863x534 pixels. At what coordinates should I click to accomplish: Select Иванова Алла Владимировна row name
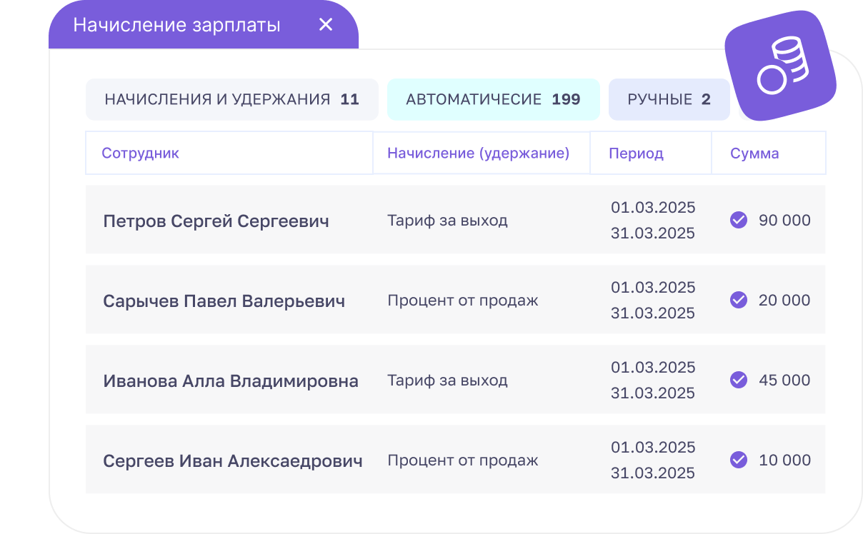[230, 381]
